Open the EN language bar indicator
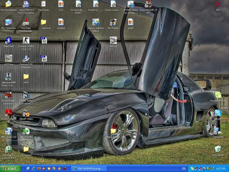This screenshot has width=229, height=172. 184,168
